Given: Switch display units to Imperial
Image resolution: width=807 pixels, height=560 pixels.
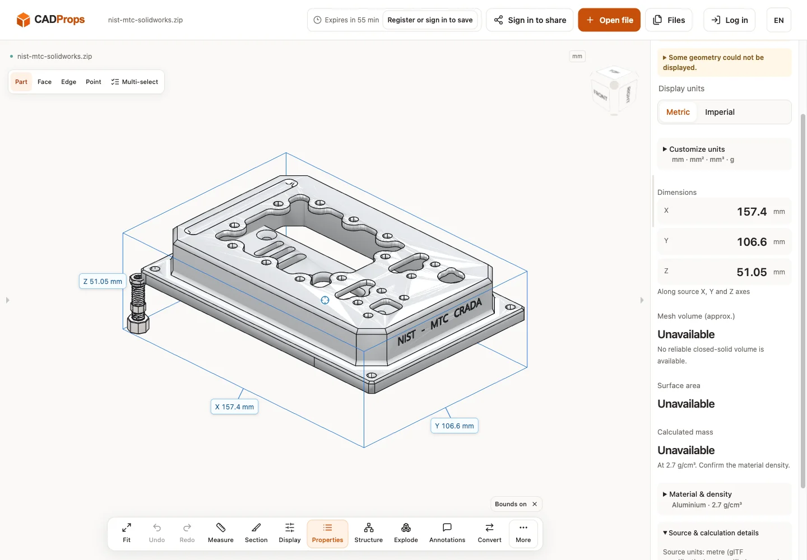Looking at the screenshot, I should (x=720, y=112).
